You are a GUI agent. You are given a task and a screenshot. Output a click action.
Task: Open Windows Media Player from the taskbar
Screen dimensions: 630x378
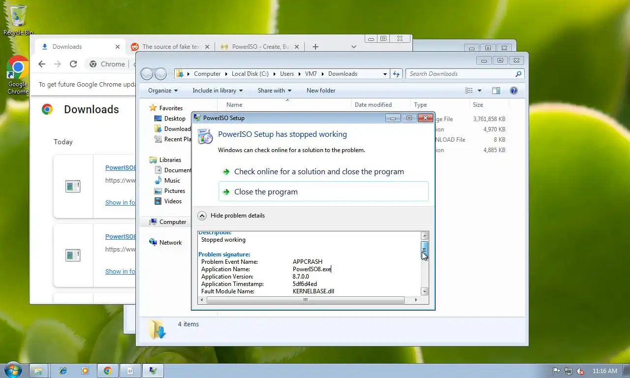click(x=85, y=371)
